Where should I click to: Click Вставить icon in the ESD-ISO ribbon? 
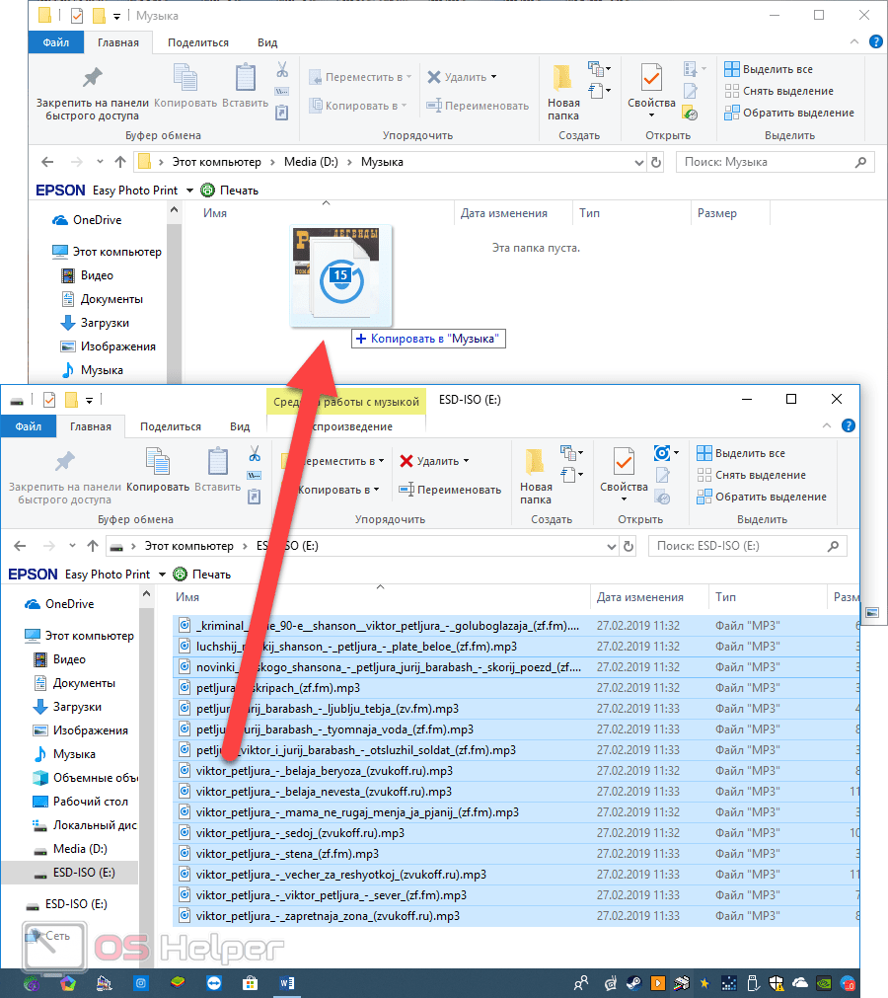click(x=217, y=472)
